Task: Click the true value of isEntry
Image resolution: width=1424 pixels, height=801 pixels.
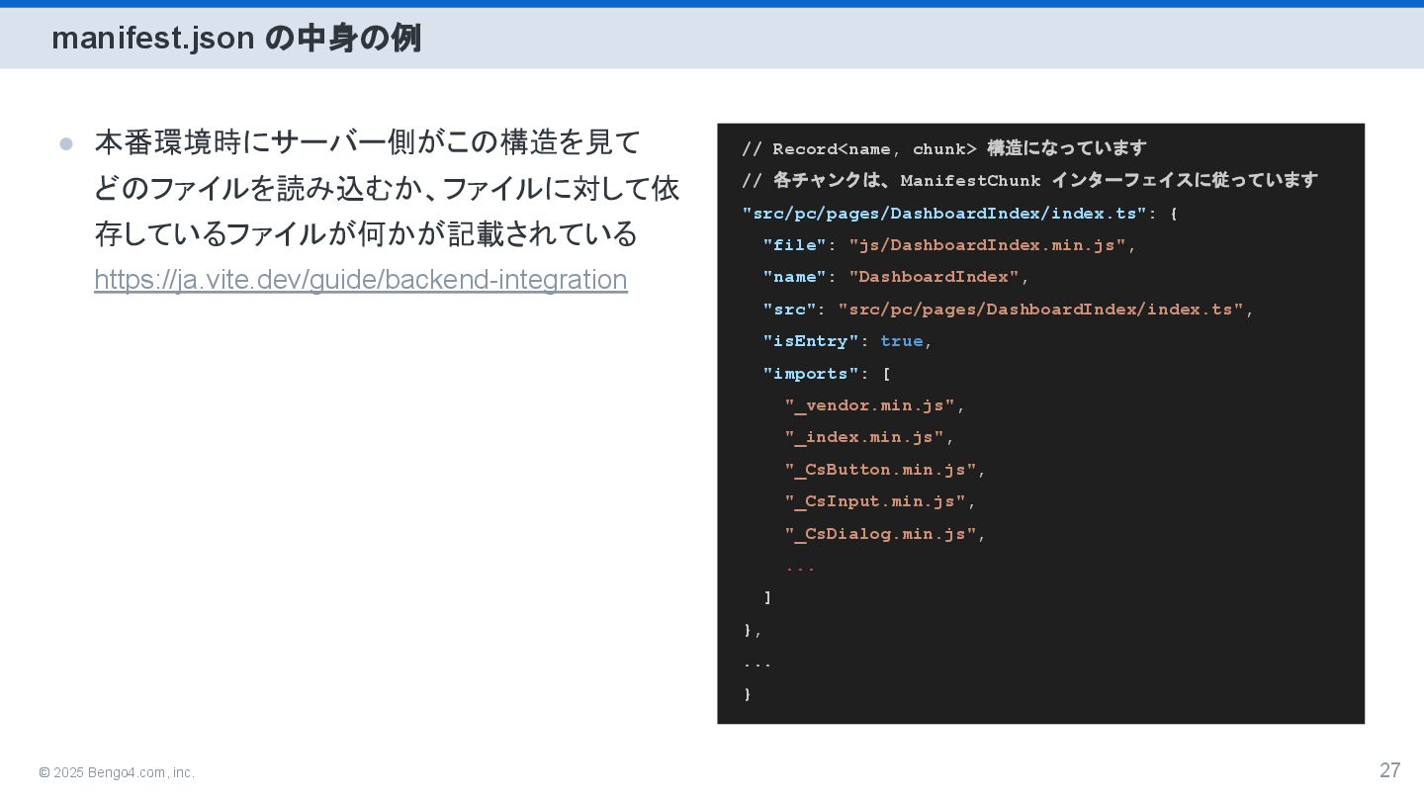Action: tap(901, 341)
